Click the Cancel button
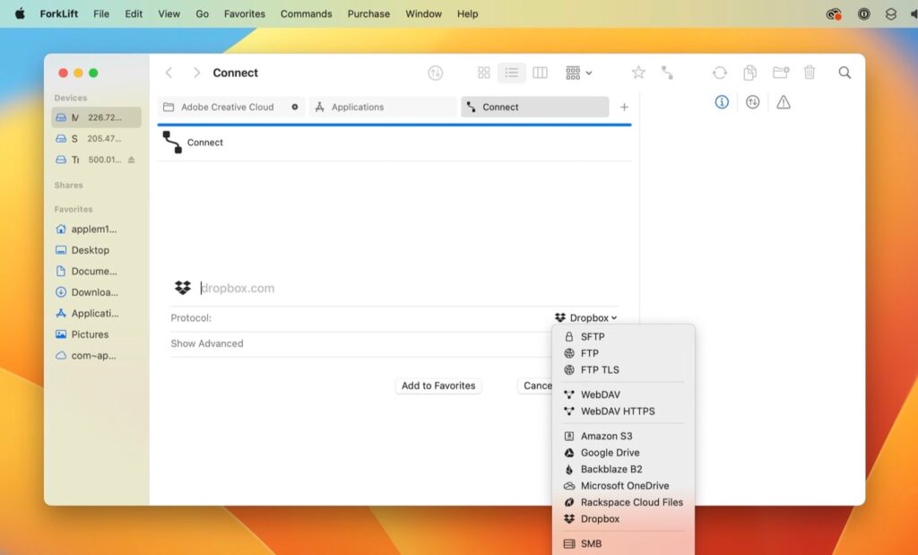Image resolution: width=918 pixels, height=555 pixels. click(536, 386)
